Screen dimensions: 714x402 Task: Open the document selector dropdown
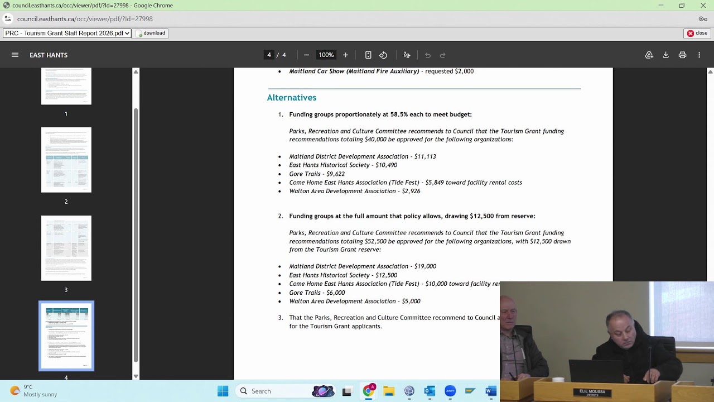coord(67,33)
